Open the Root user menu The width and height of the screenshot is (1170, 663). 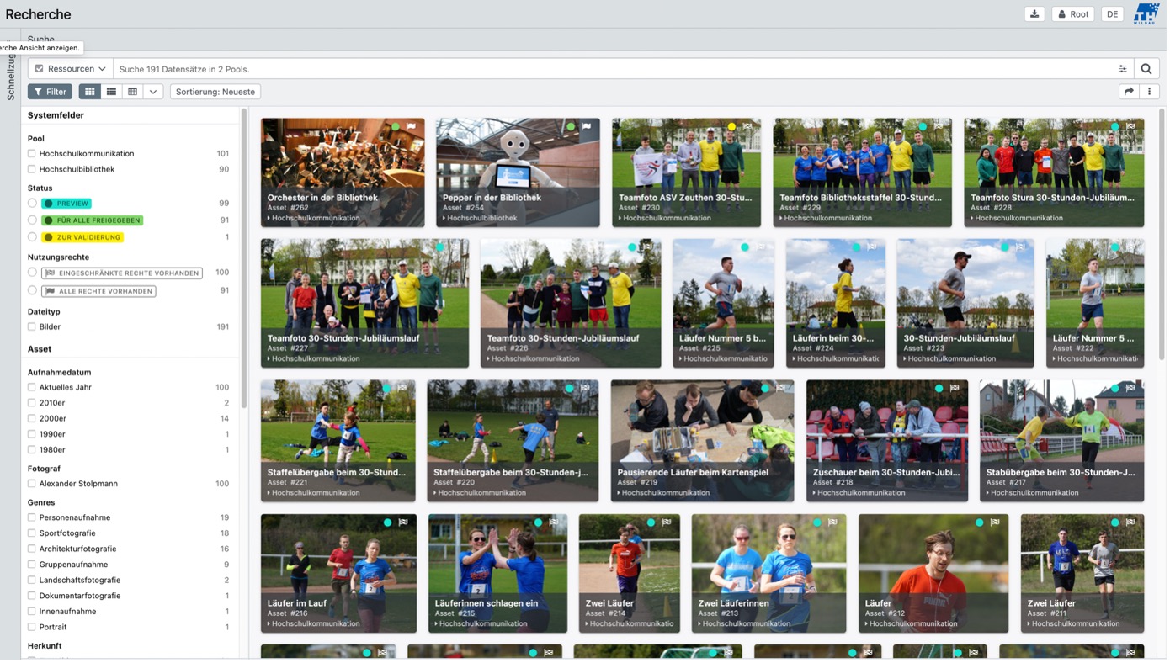[1072, 14]
